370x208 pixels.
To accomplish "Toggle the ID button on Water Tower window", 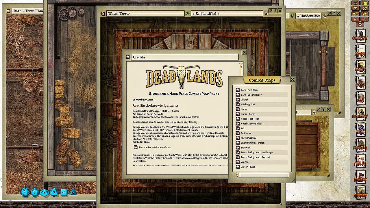I will (x=188, y=14).
